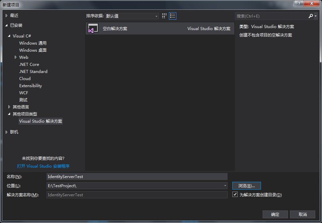
Task: Select Windows 通用 category
Action: tap(33, 43)
